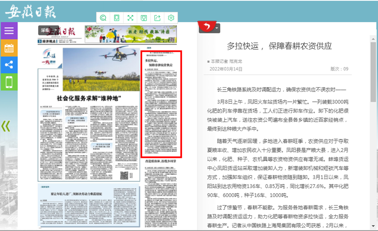378x231 pixels.
Task: Open the purple hamburger menu
Action: 9,31
